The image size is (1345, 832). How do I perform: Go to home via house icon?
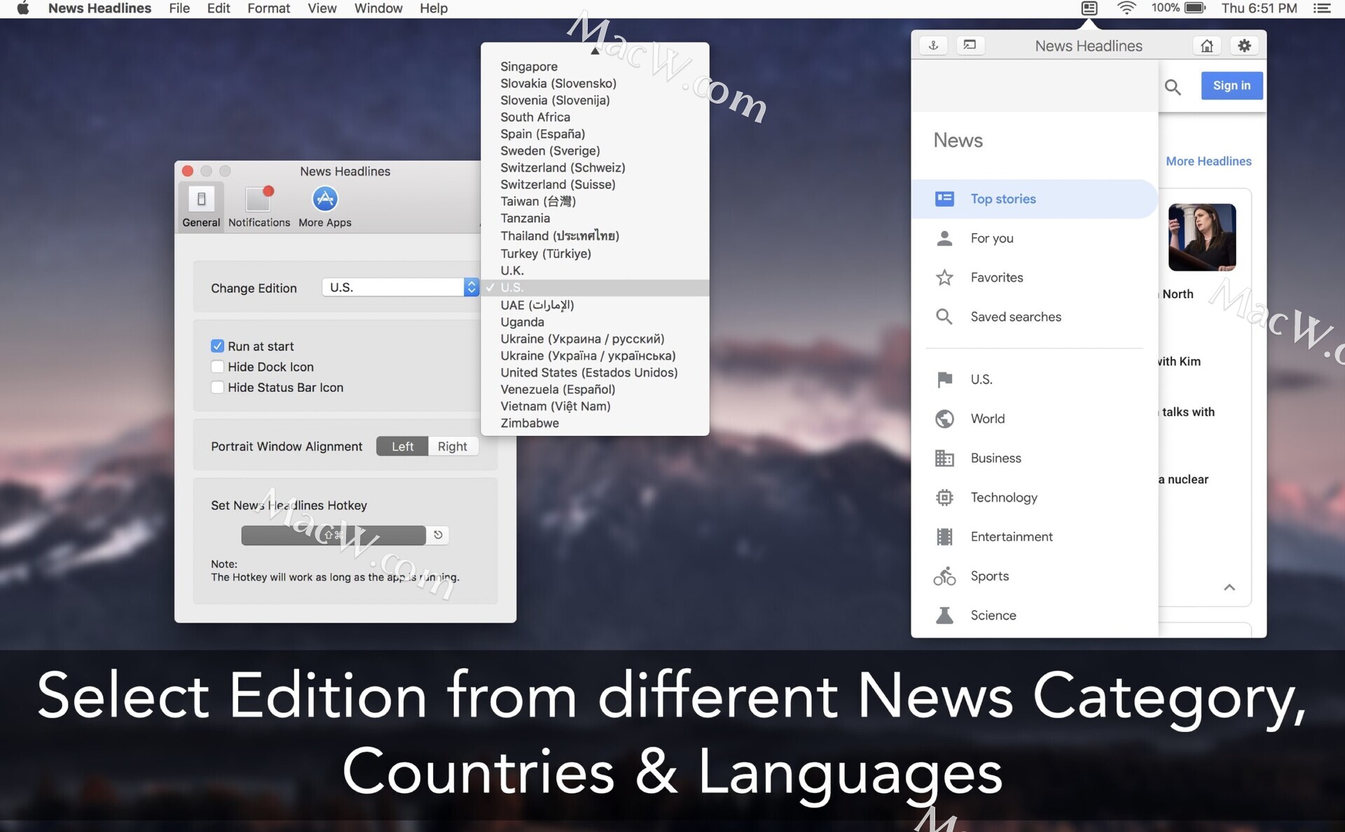1206,45
